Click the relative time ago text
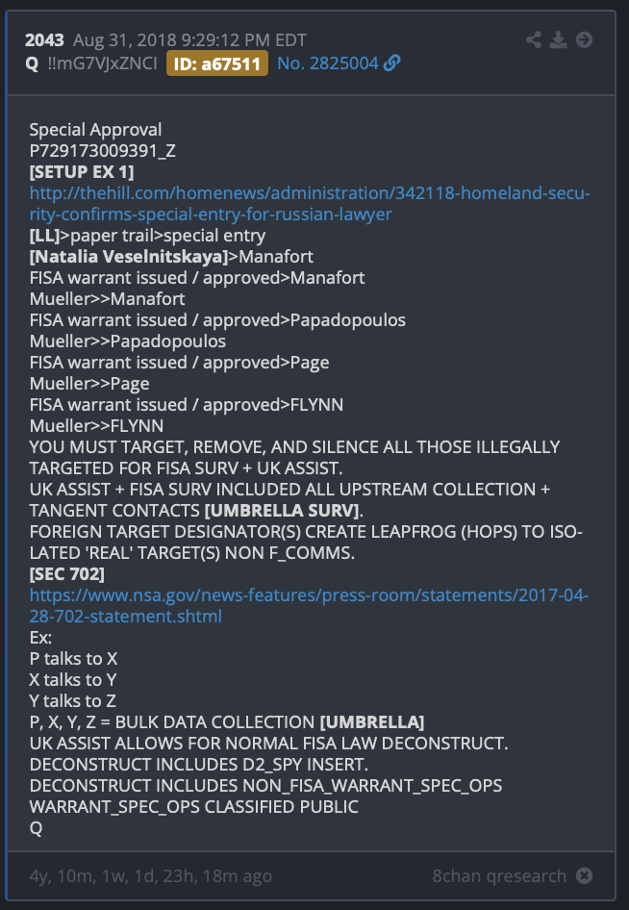 (x=150, y=875)
